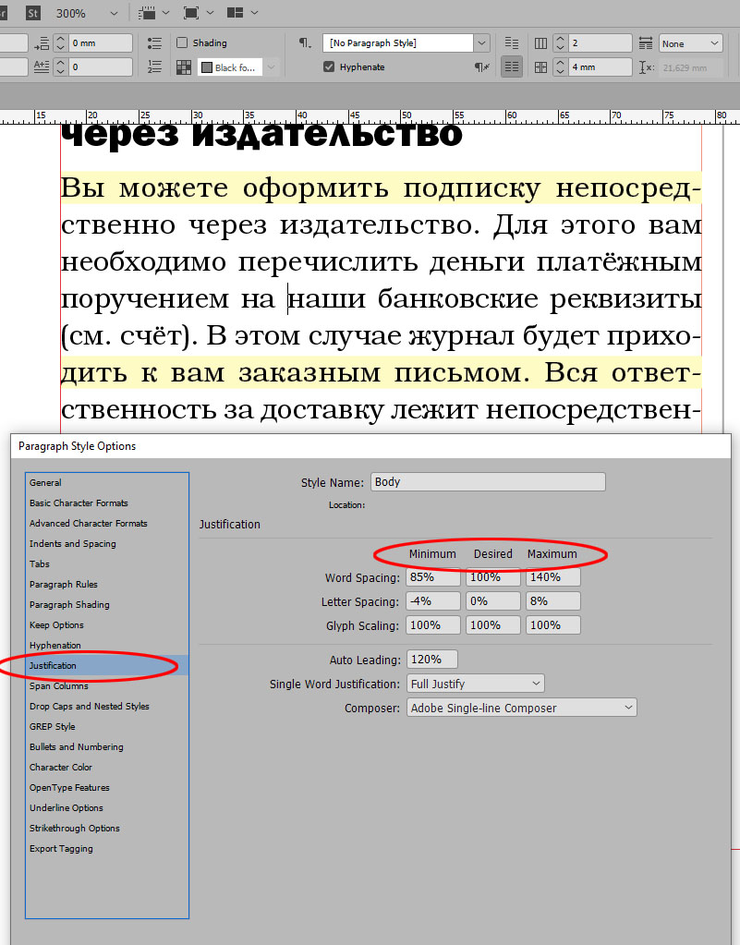The width and height of the screenshot is (740, 945).
Task: Click Glyph Scaling desired field 100%
Action: click(x=493, y=625)
